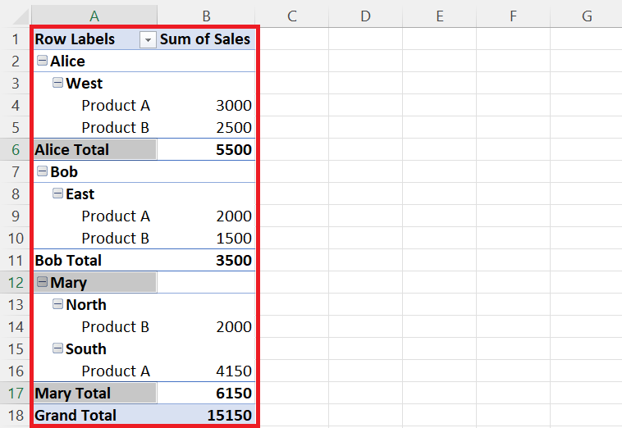The height and width of the screenshot is (428, 622).
Task: Select the Mary Total value 6150
Action: (x=206, y=393)
